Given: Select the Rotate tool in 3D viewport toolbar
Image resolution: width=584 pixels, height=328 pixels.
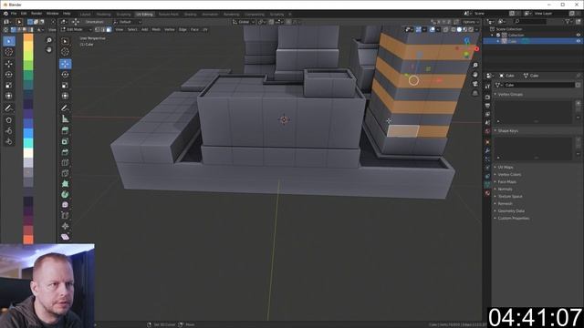Looking at the screenshot, I should pyautogui.click(x=65, y=75).
